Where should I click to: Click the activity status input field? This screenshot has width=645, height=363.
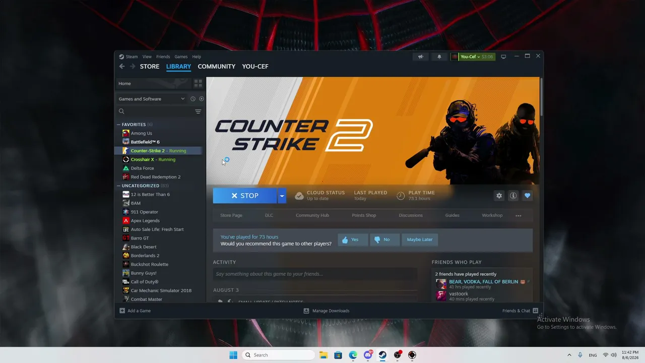314,274
